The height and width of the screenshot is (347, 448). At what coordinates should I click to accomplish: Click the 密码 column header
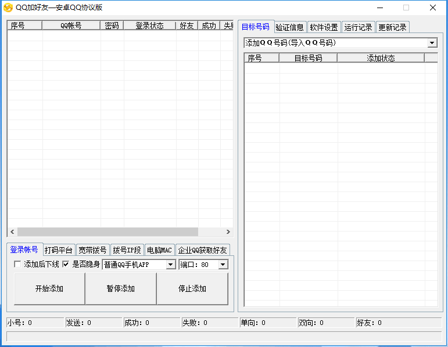click(112, 26)
